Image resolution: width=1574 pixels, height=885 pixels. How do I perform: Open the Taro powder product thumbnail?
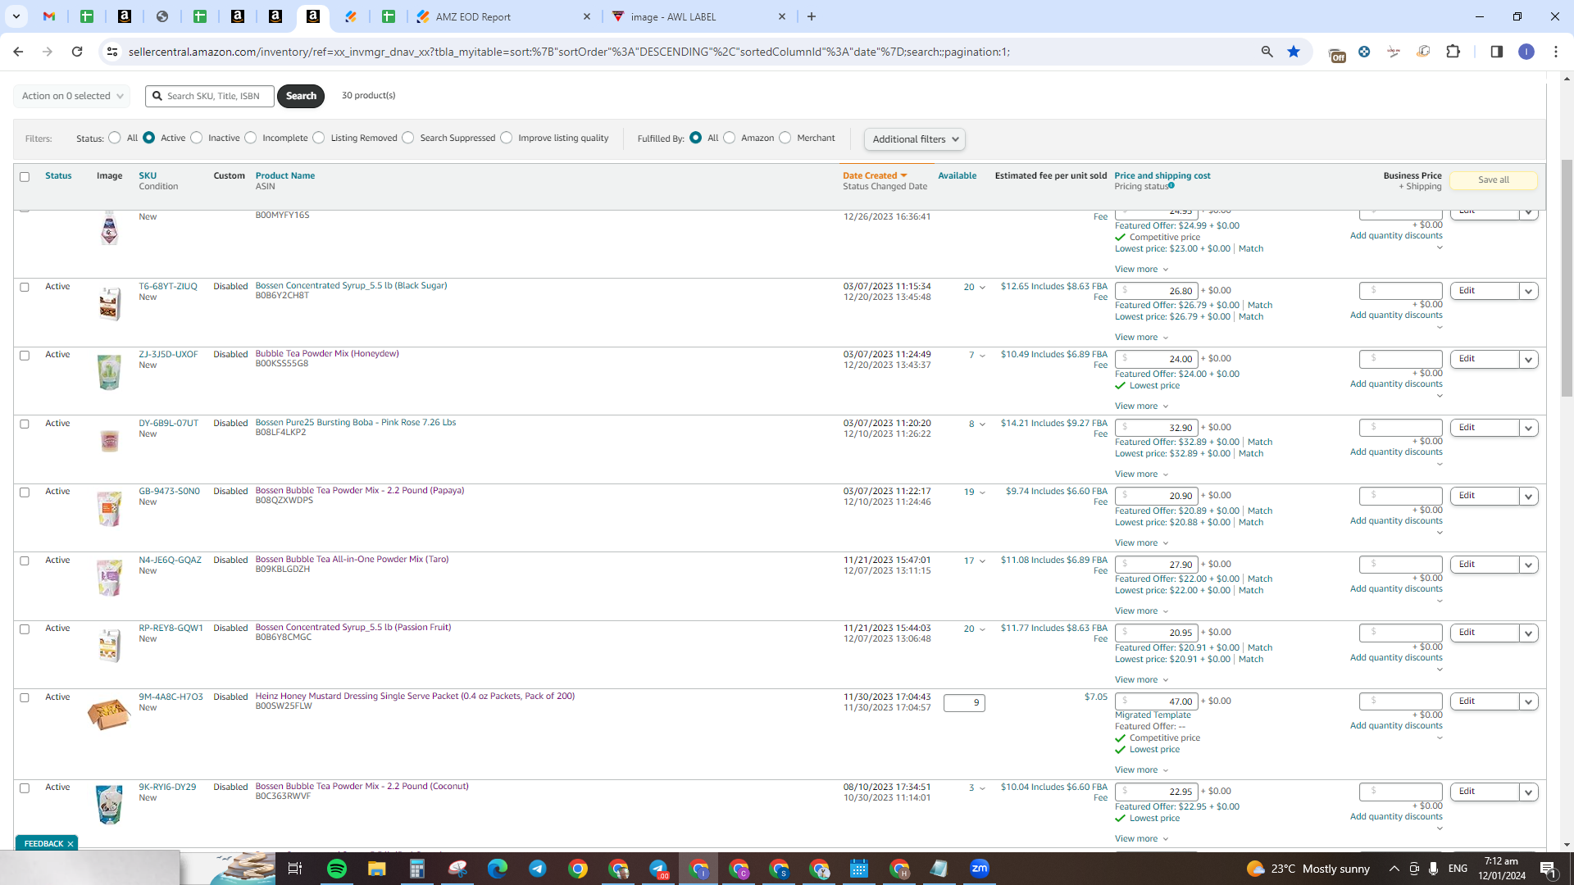click(109, 578)
